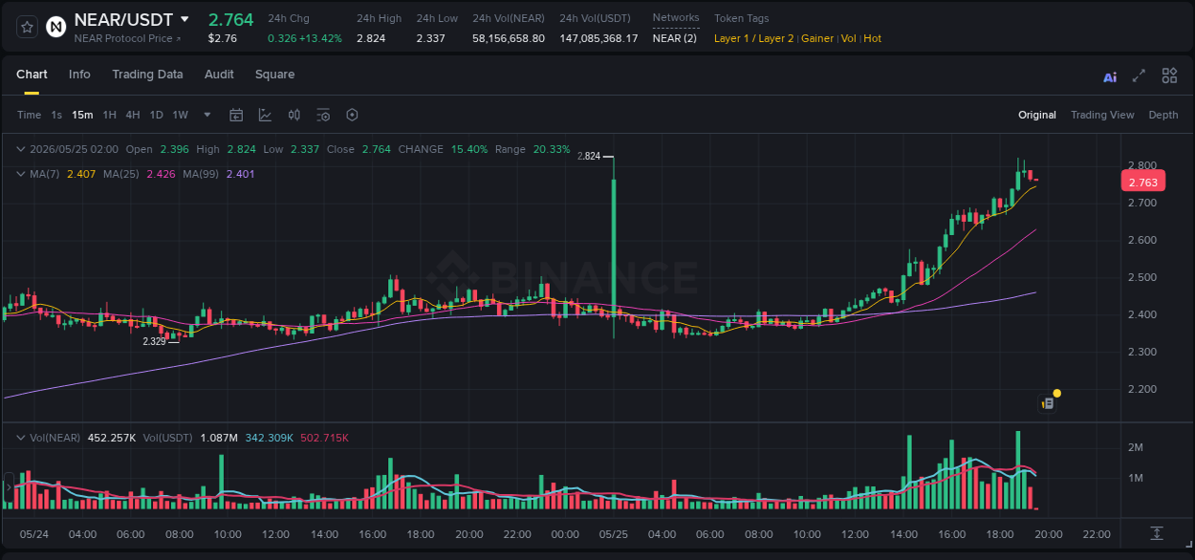Click the 2.329 low price marker
Viewport: 1195px width, 560px height.
point(155,341)
